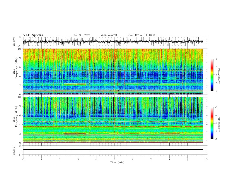Click time axis tick label "10"
This screenshot has width=232, height=179.
point(206,159)
